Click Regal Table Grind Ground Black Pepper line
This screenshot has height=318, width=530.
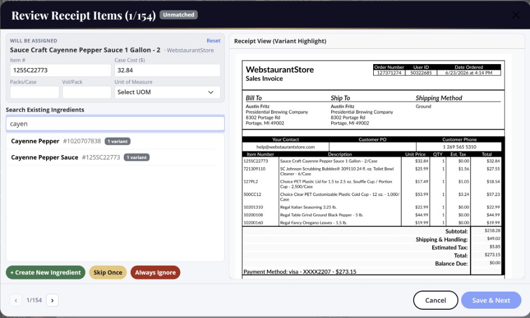coord(321,215)
